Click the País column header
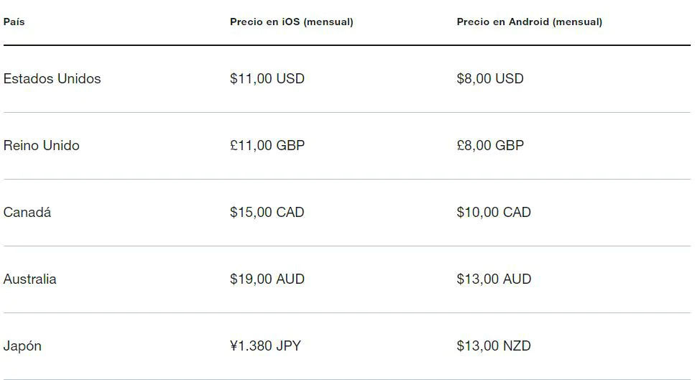695x380 pixels. click(x=14, y=22)
